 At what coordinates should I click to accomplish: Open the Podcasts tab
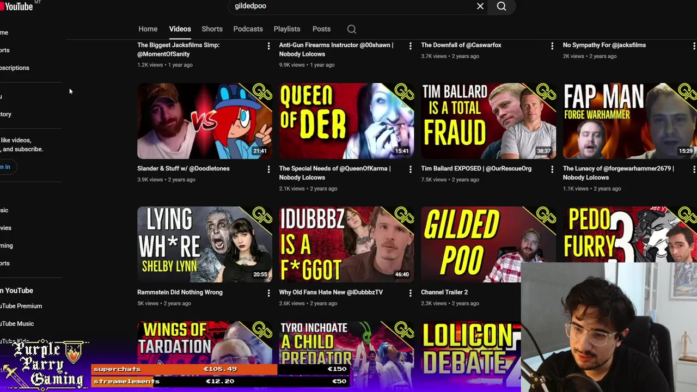[248, 29]
